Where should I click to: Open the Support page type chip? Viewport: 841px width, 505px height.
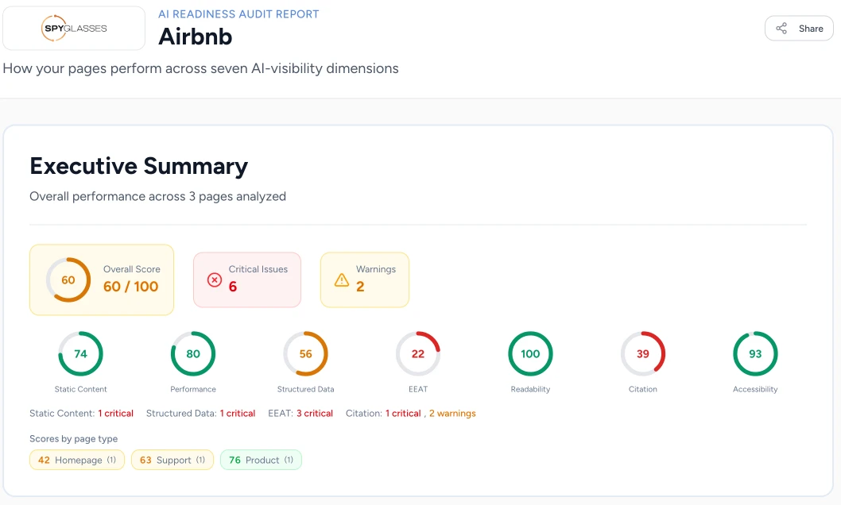[172, 460]
